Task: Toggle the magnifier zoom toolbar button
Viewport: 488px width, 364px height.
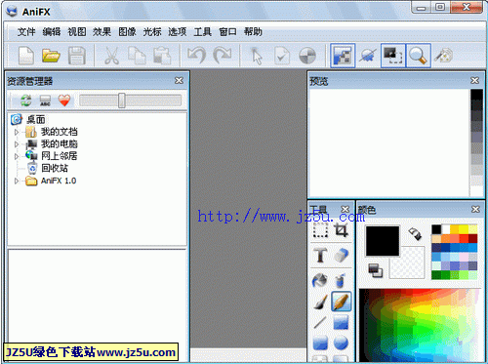Action: point(418,56)
